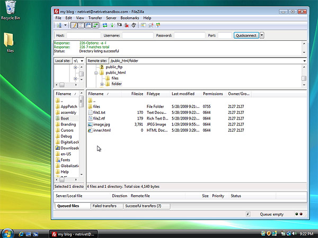This screenshot has height=238, width=318.
Task: Toggle directory comparison icon
Action: 151,25
